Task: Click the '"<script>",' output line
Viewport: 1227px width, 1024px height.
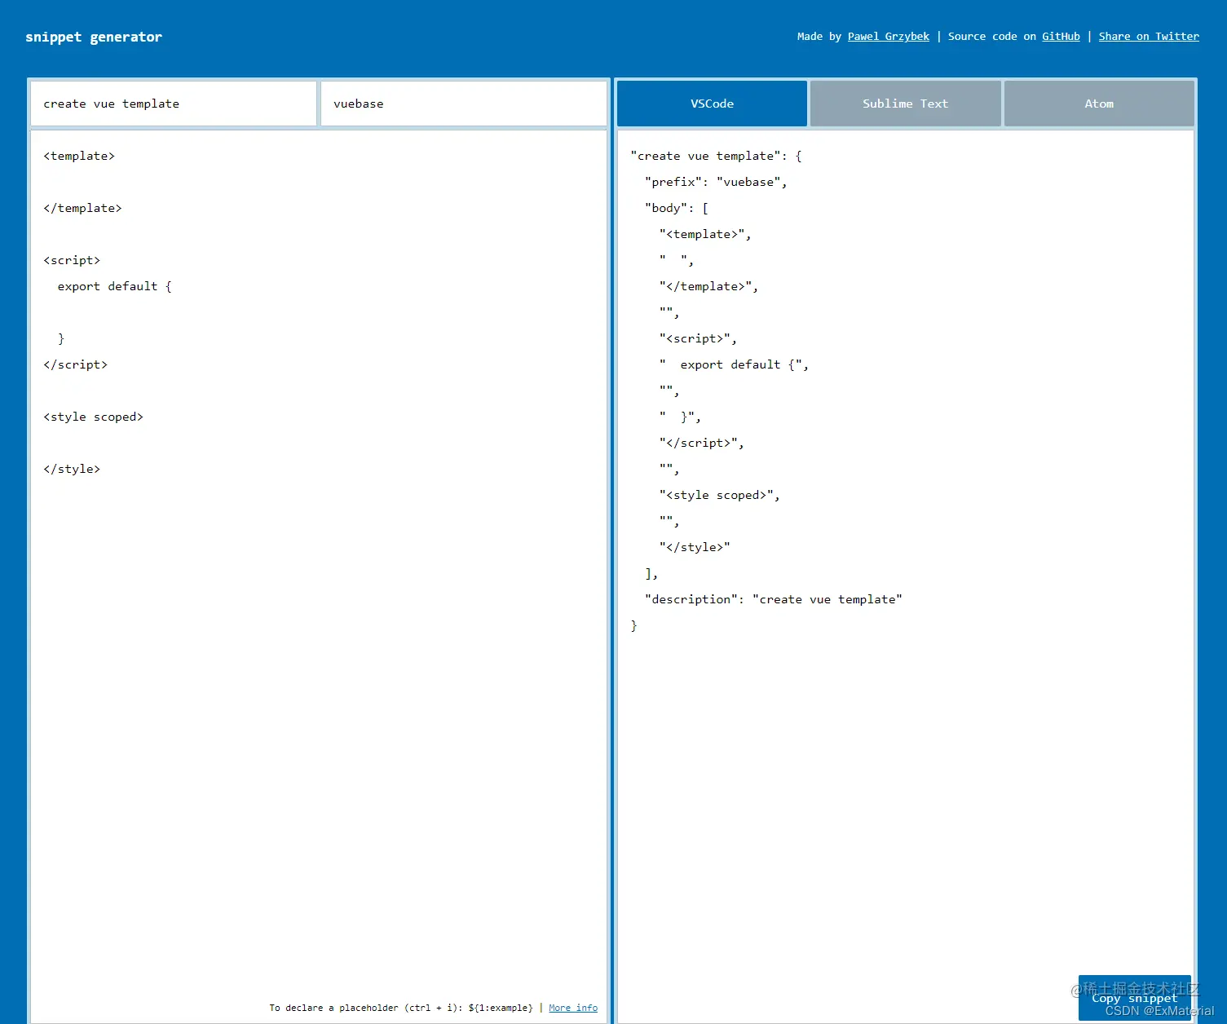Action: (698, 338)
